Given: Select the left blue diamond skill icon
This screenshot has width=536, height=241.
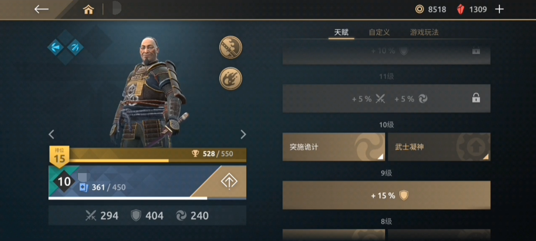Looking at the screenshot, I should [x=56, y=47].
